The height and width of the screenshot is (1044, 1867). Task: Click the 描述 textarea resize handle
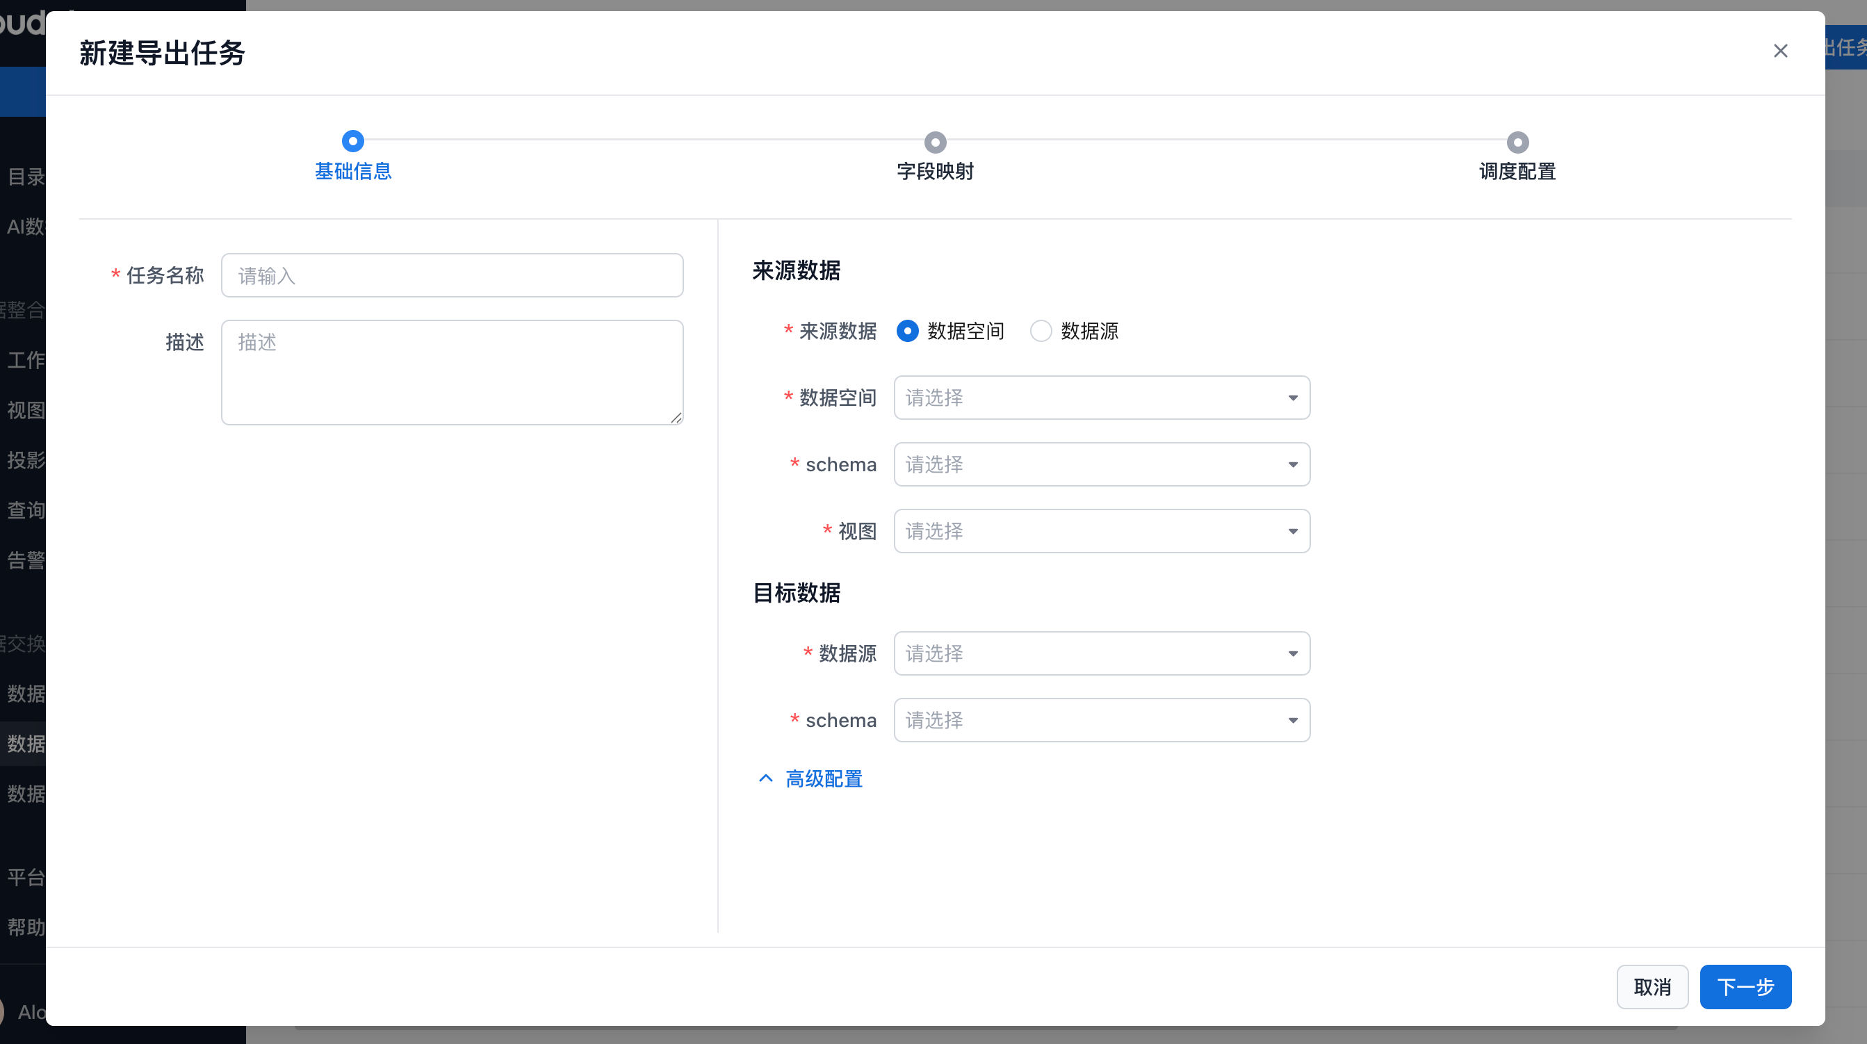click(676, 418)
